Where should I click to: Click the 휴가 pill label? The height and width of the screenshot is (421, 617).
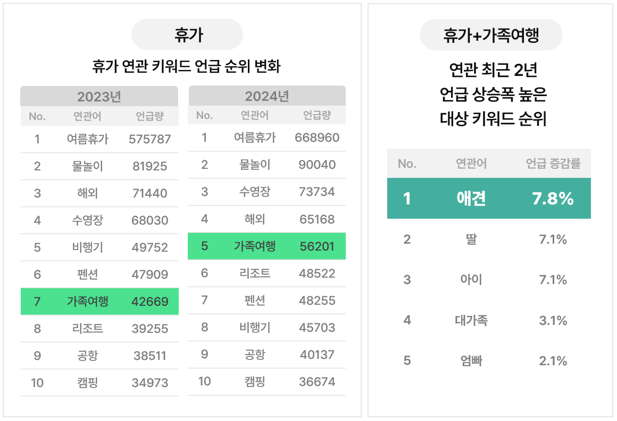pos(187,35)
